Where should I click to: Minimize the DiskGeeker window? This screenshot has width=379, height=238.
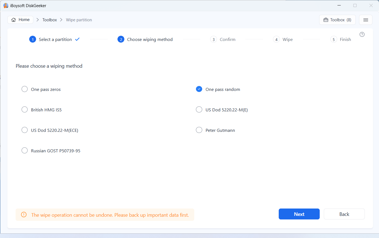point(339,5)
